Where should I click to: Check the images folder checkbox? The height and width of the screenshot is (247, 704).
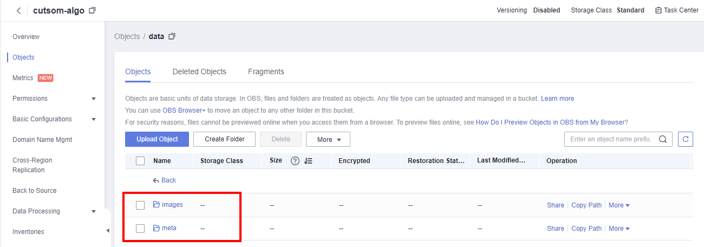pos(140,205)
